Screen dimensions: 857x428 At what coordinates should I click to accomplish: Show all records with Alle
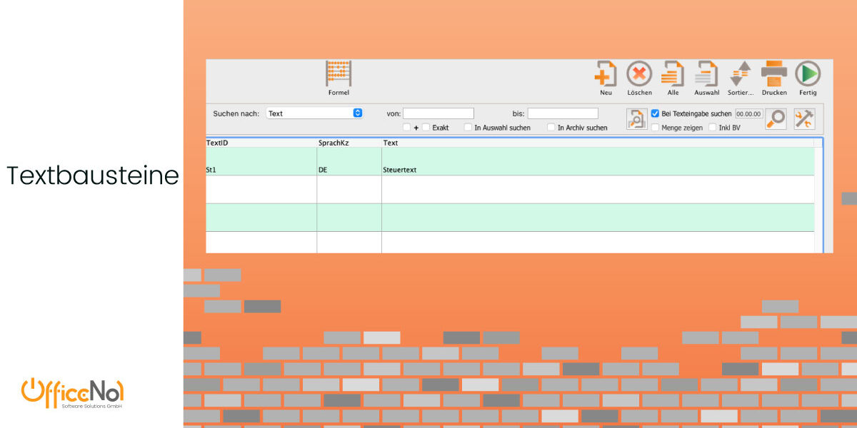pyautogui.click(x=673, y=74)
